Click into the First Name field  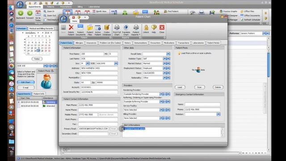93,54
